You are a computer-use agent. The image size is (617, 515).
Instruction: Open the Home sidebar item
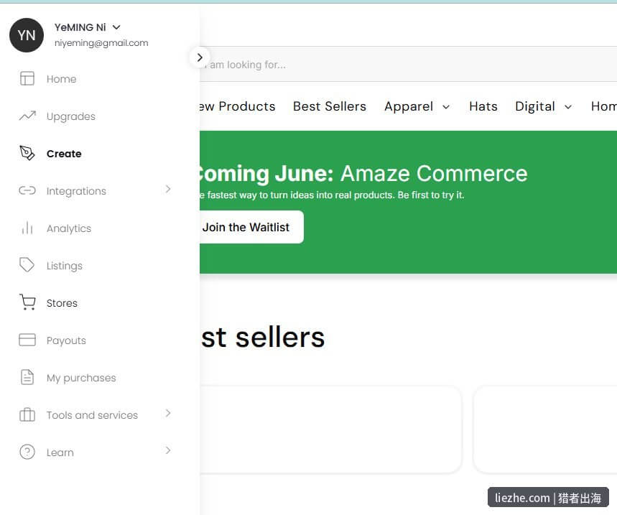[x=61, y=79]
